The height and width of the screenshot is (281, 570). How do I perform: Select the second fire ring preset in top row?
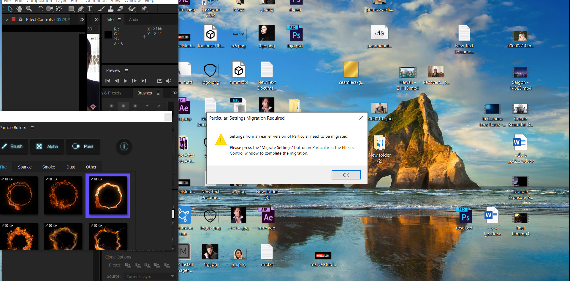point(63,195)
